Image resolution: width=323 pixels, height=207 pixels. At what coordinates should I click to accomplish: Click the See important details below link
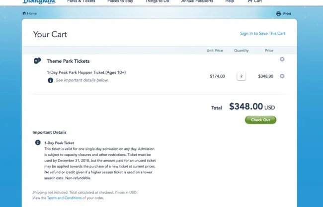tap(82, 80)
